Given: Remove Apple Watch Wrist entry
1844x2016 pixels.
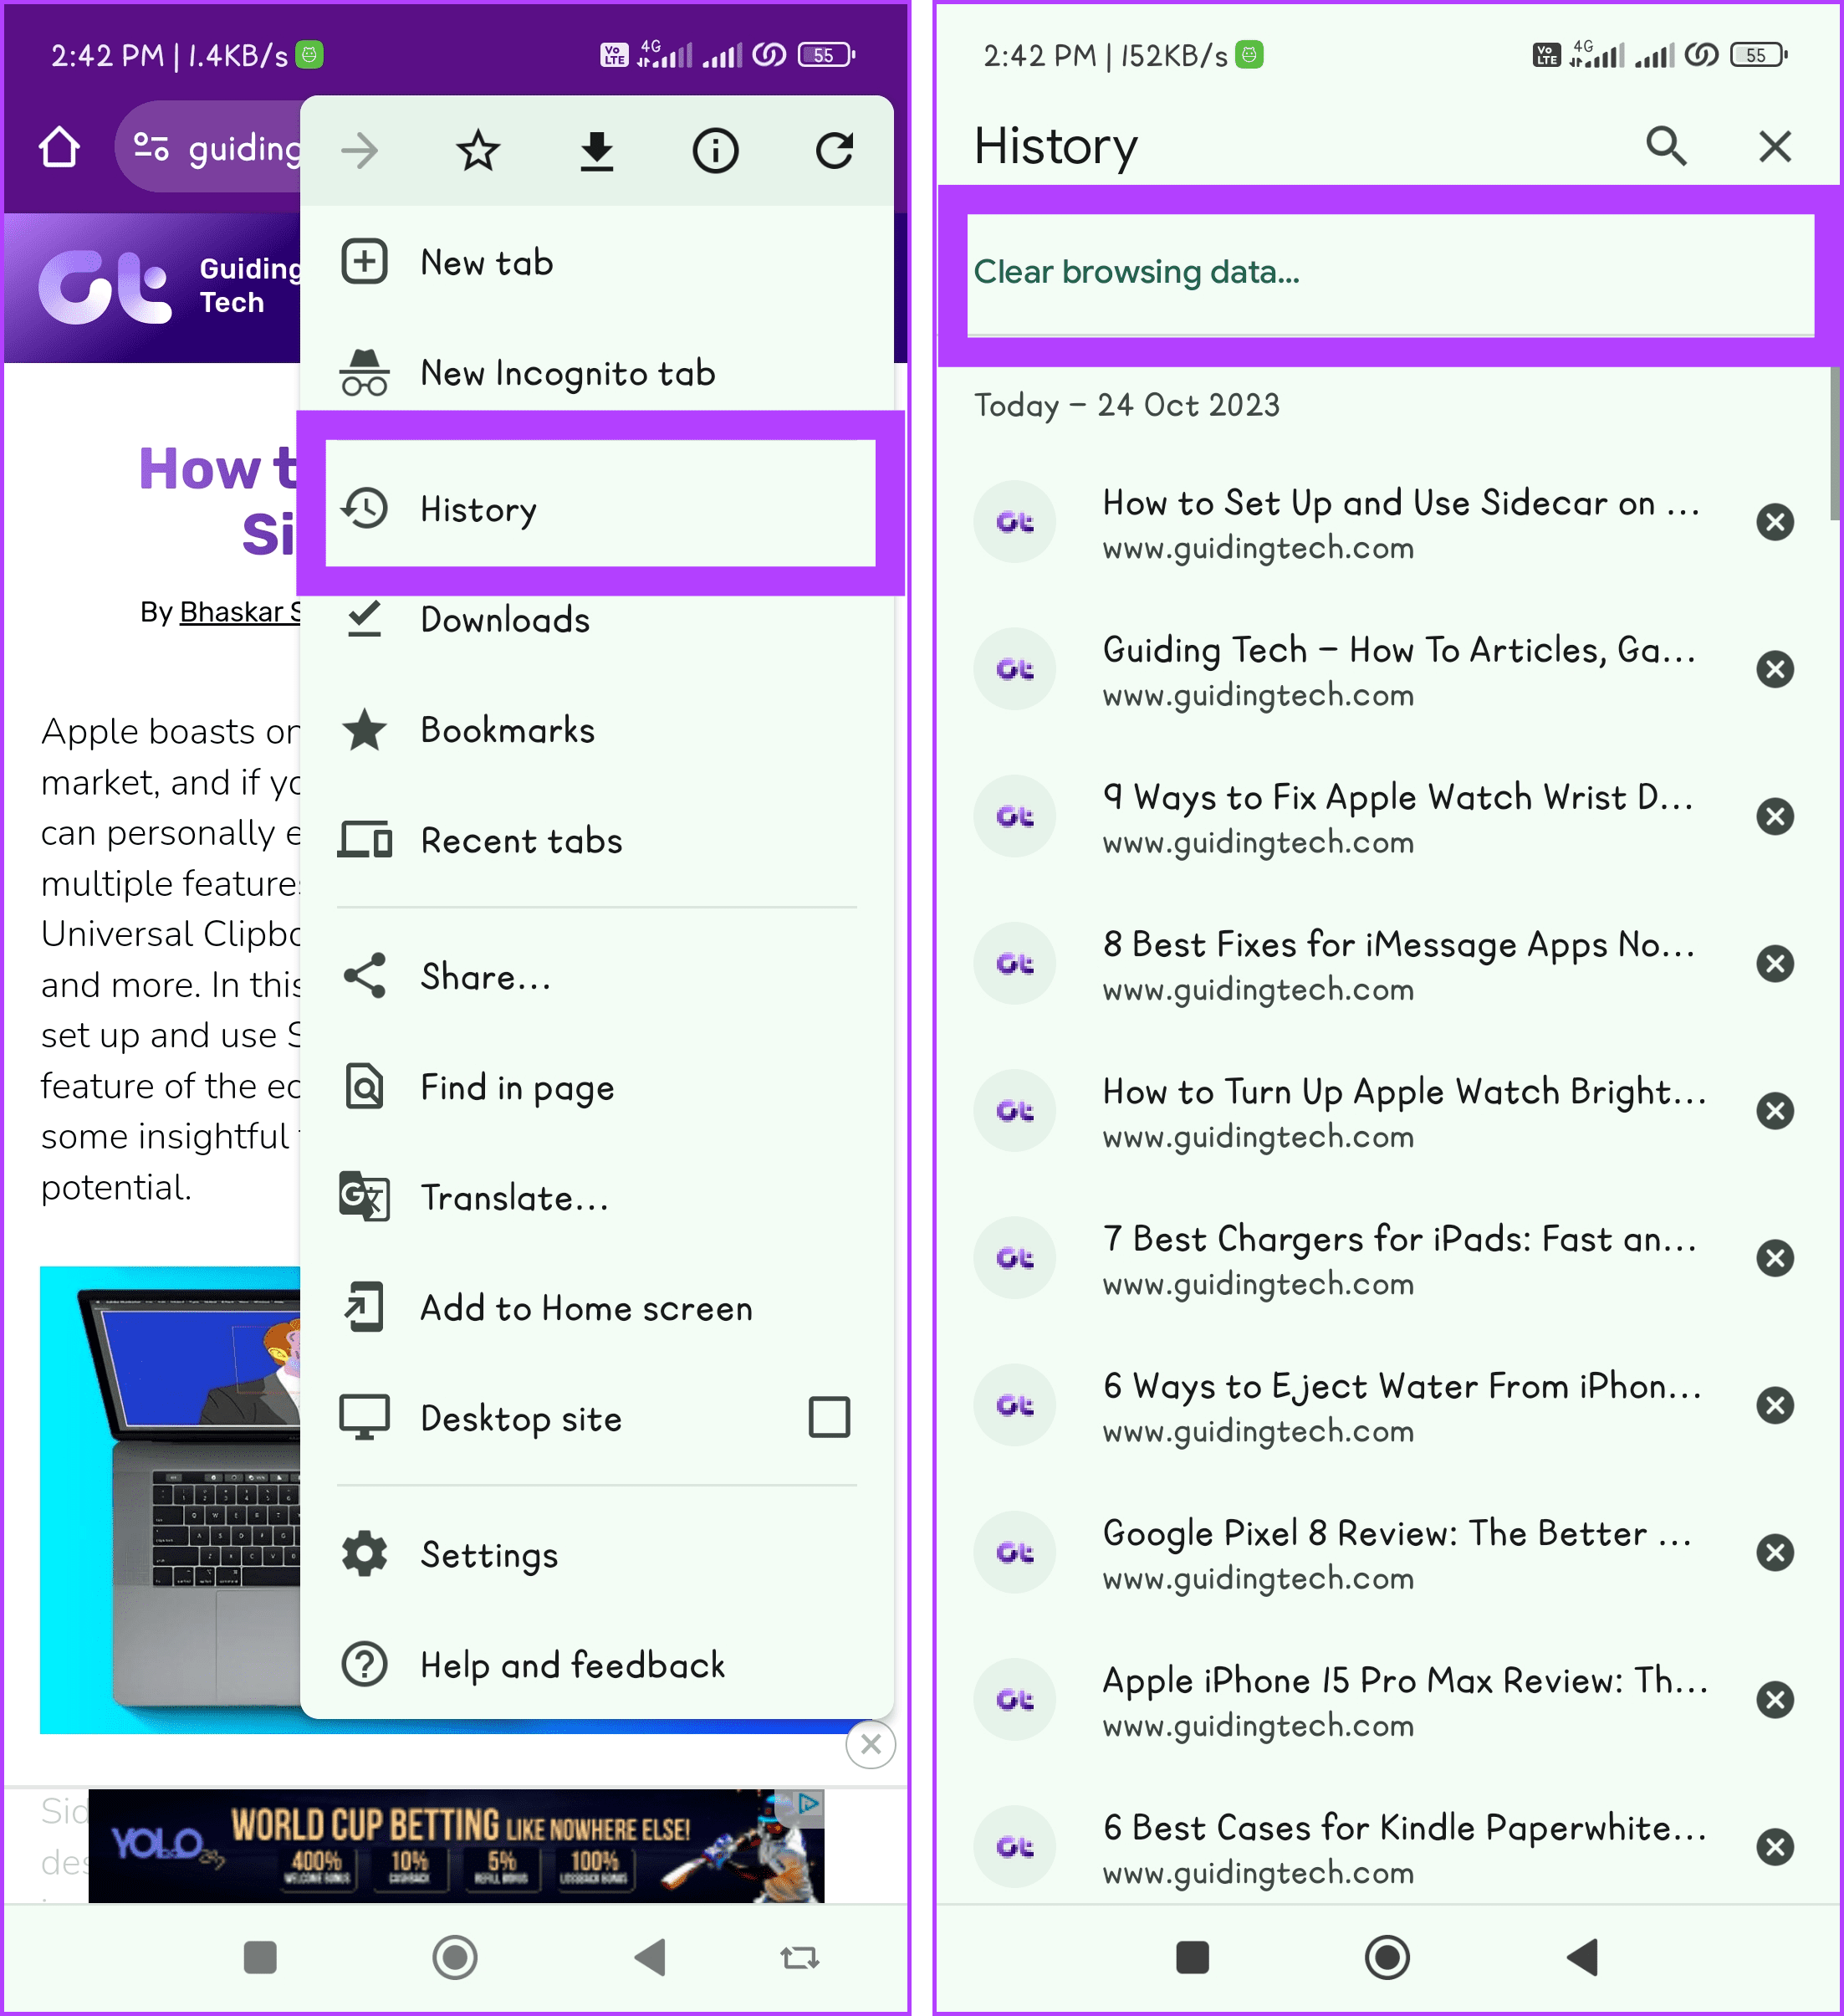Looking at the screenshot, I should [x=1775, y=816].
